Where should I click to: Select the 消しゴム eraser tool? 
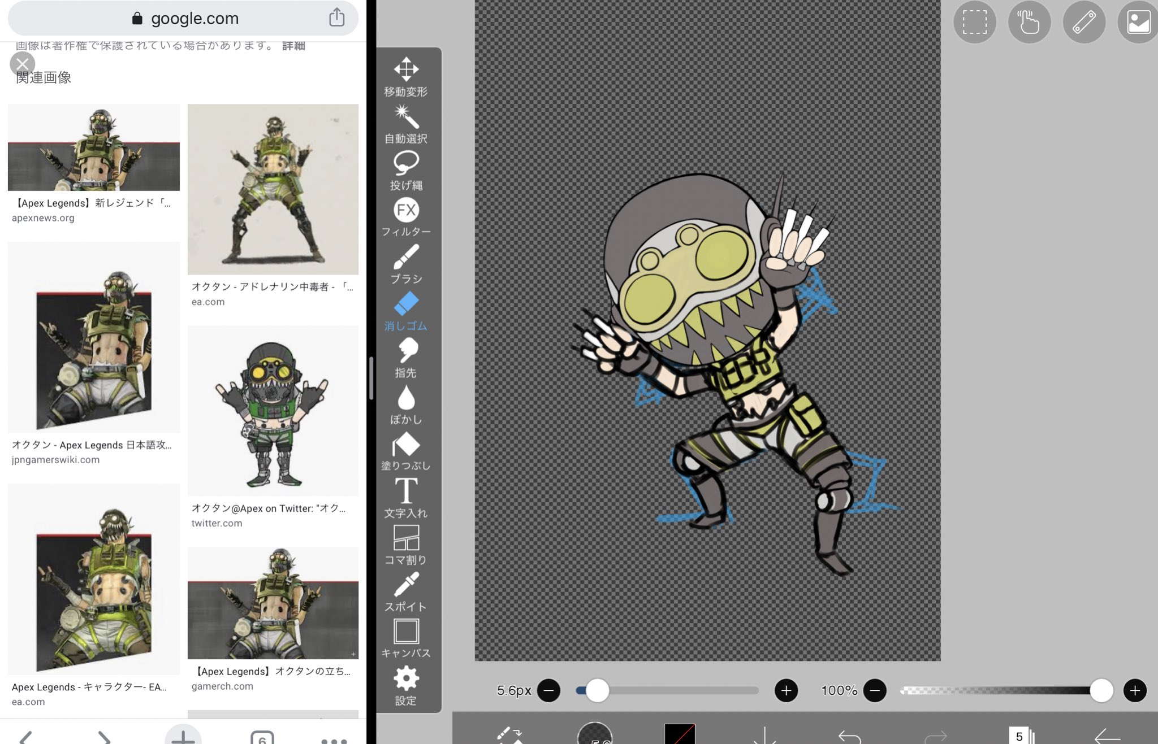tap(406, 311)
